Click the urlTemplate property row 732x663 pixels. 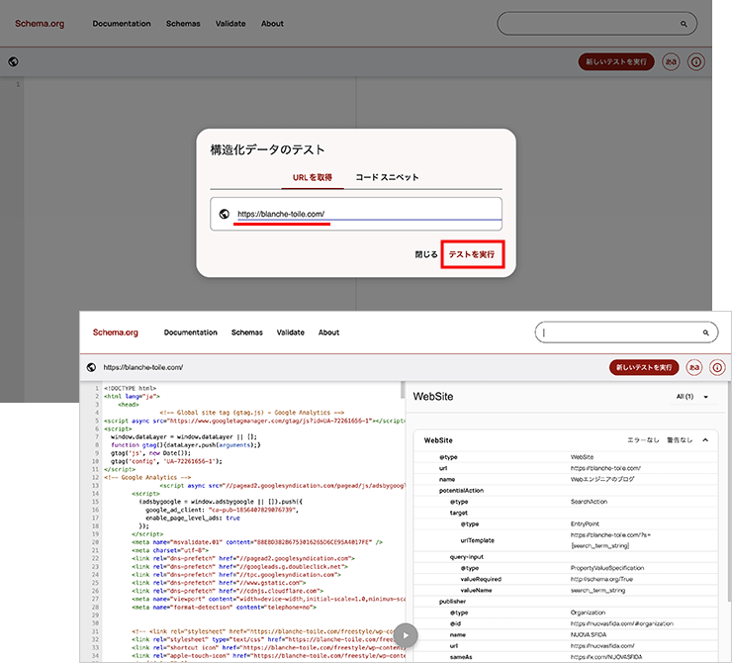click(566, 540)
